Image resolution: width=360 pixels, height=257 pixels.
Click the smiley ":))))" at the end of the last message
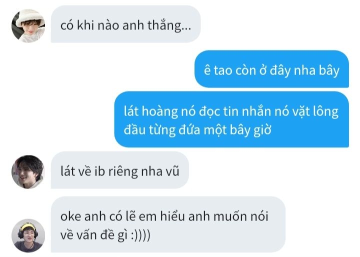140,235
